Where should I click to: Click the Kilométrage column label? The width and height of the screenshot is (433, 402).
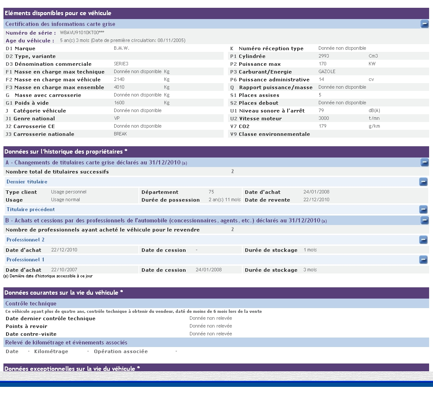pyautogui.click(x=51, y=351)
